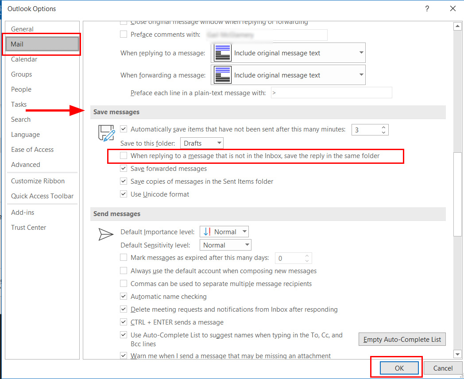The height and width of the screenshot is (379, 464).
Task: Open the Trust Center options category
Action: [28, 228]
